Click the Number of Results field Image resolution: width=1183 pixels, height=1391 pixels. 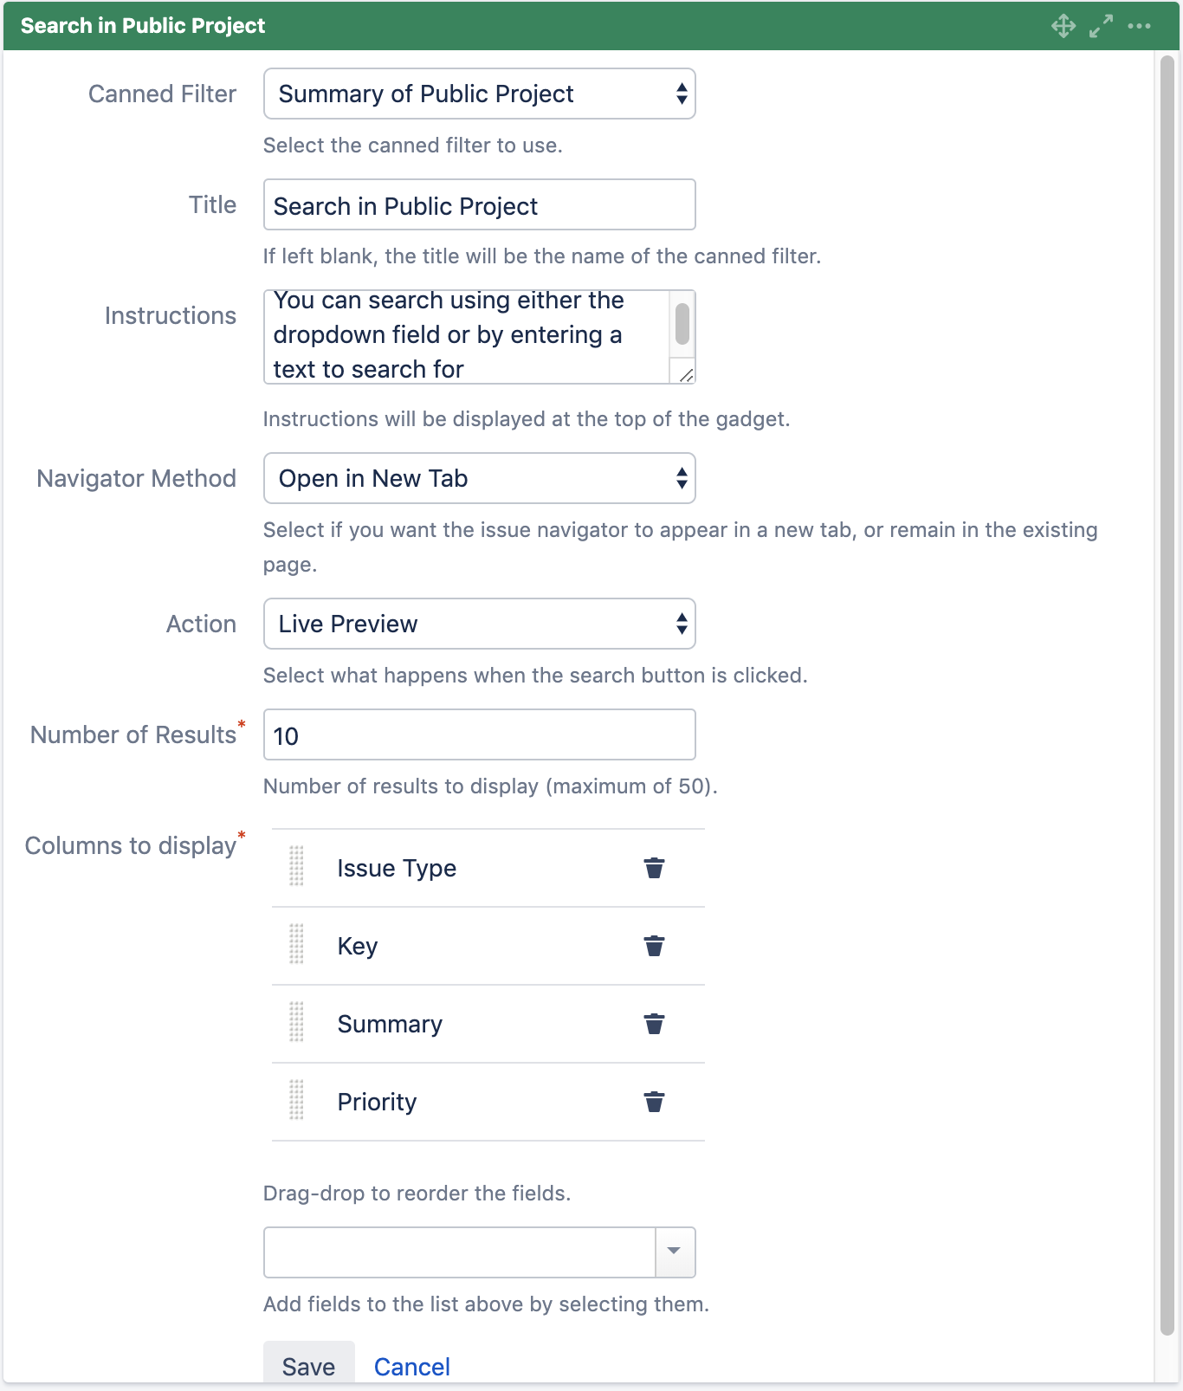[x=479, y=735]
